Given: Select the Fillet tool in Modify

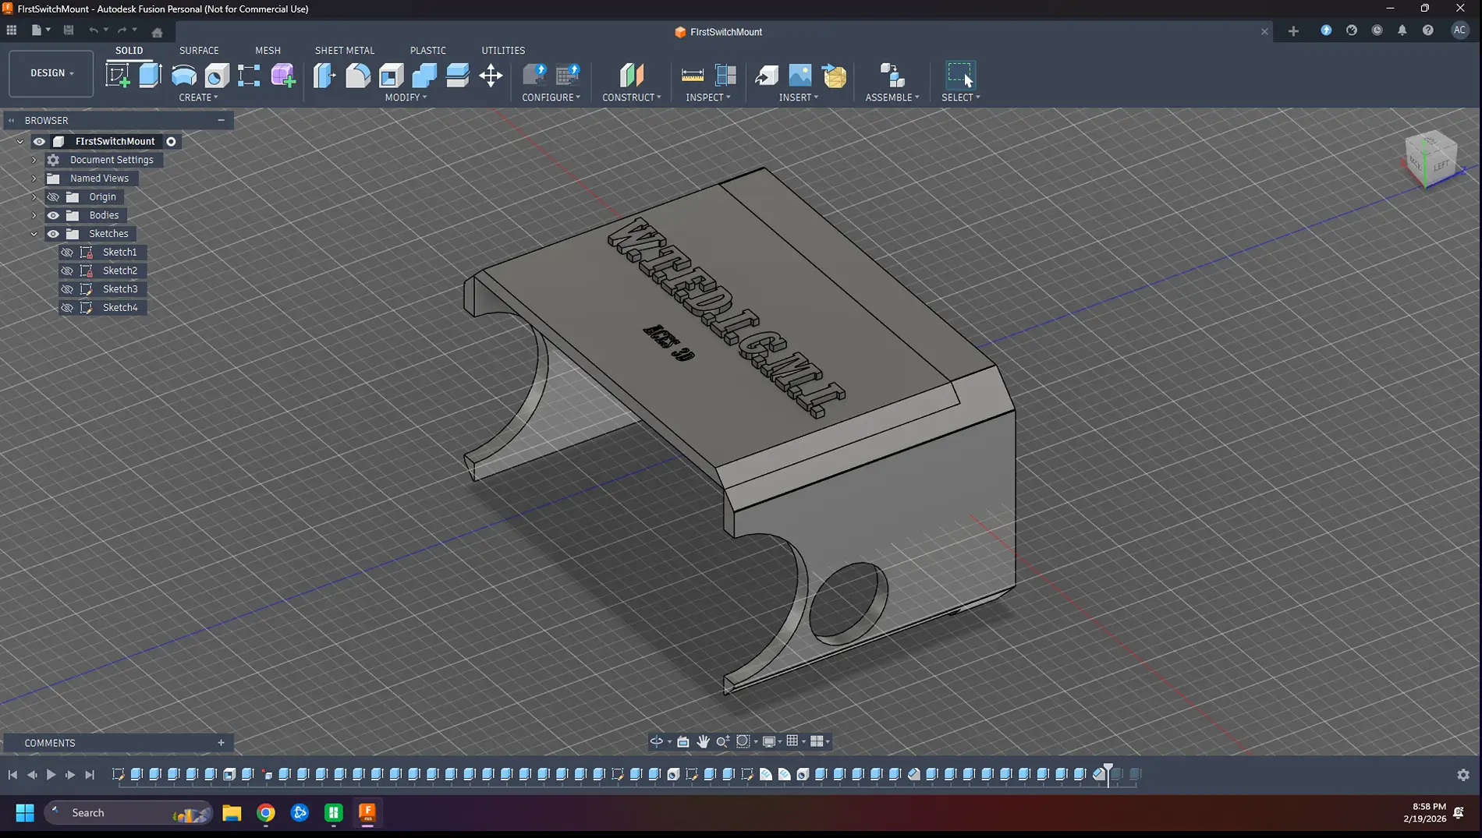Looking at the screenshot, I should click(358, 76).
